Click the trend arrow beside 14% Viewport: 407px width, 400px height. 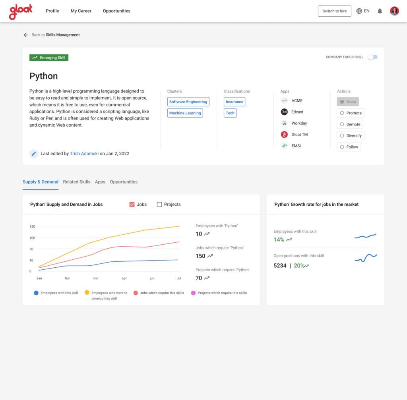click(x=289, y=240)
